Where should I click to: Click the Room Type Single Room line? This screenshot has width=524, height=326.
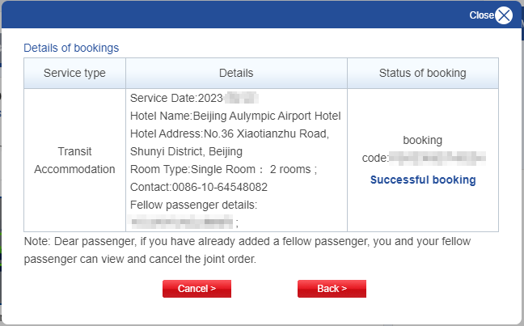(223, 170)
